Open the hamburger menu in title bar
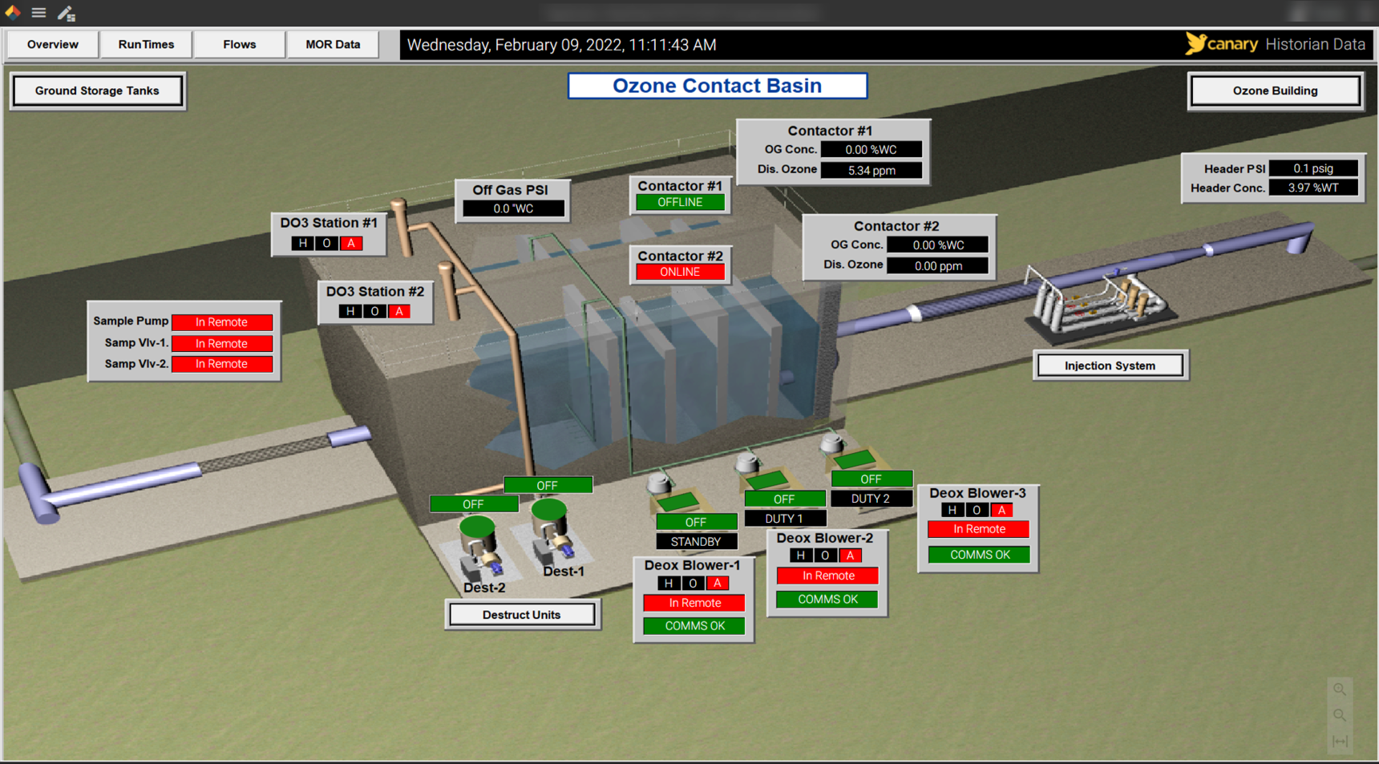This screenshot has height=764, width=1379. coord(38,13)
